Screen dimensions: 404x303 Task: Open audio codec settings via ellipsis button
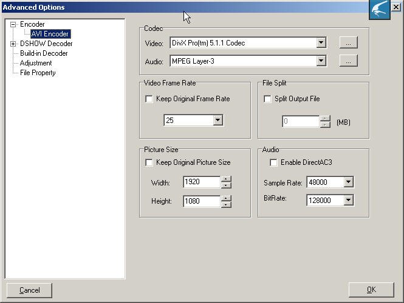click(x=348, y=61)
